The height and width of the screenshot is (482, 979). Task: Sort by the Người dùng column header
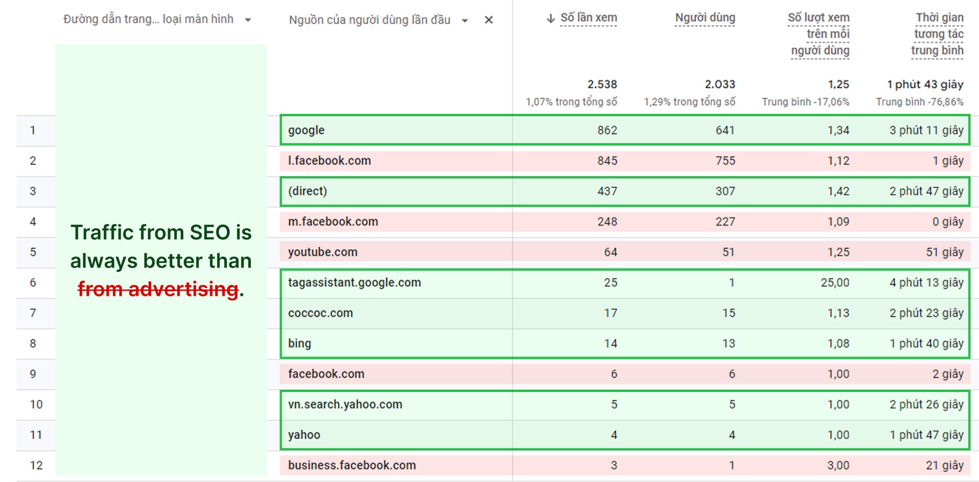click(x=705, y=18)
